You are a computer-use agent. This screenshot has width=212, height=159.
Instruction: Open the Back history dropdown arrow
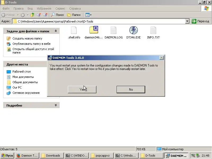tap(18, 15)
